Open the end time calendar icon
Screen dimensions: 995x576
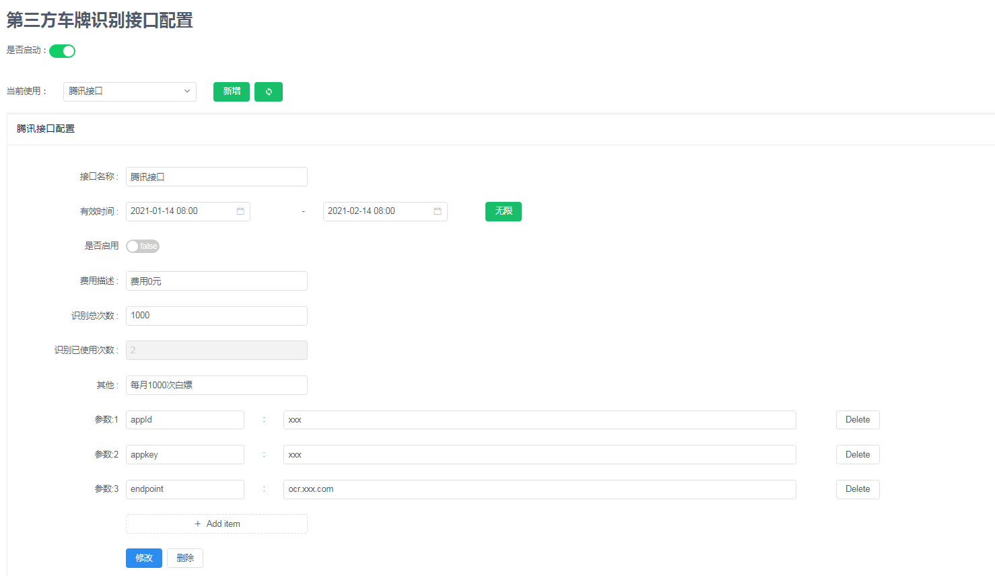pyautogui.click(x=438, y=211)
